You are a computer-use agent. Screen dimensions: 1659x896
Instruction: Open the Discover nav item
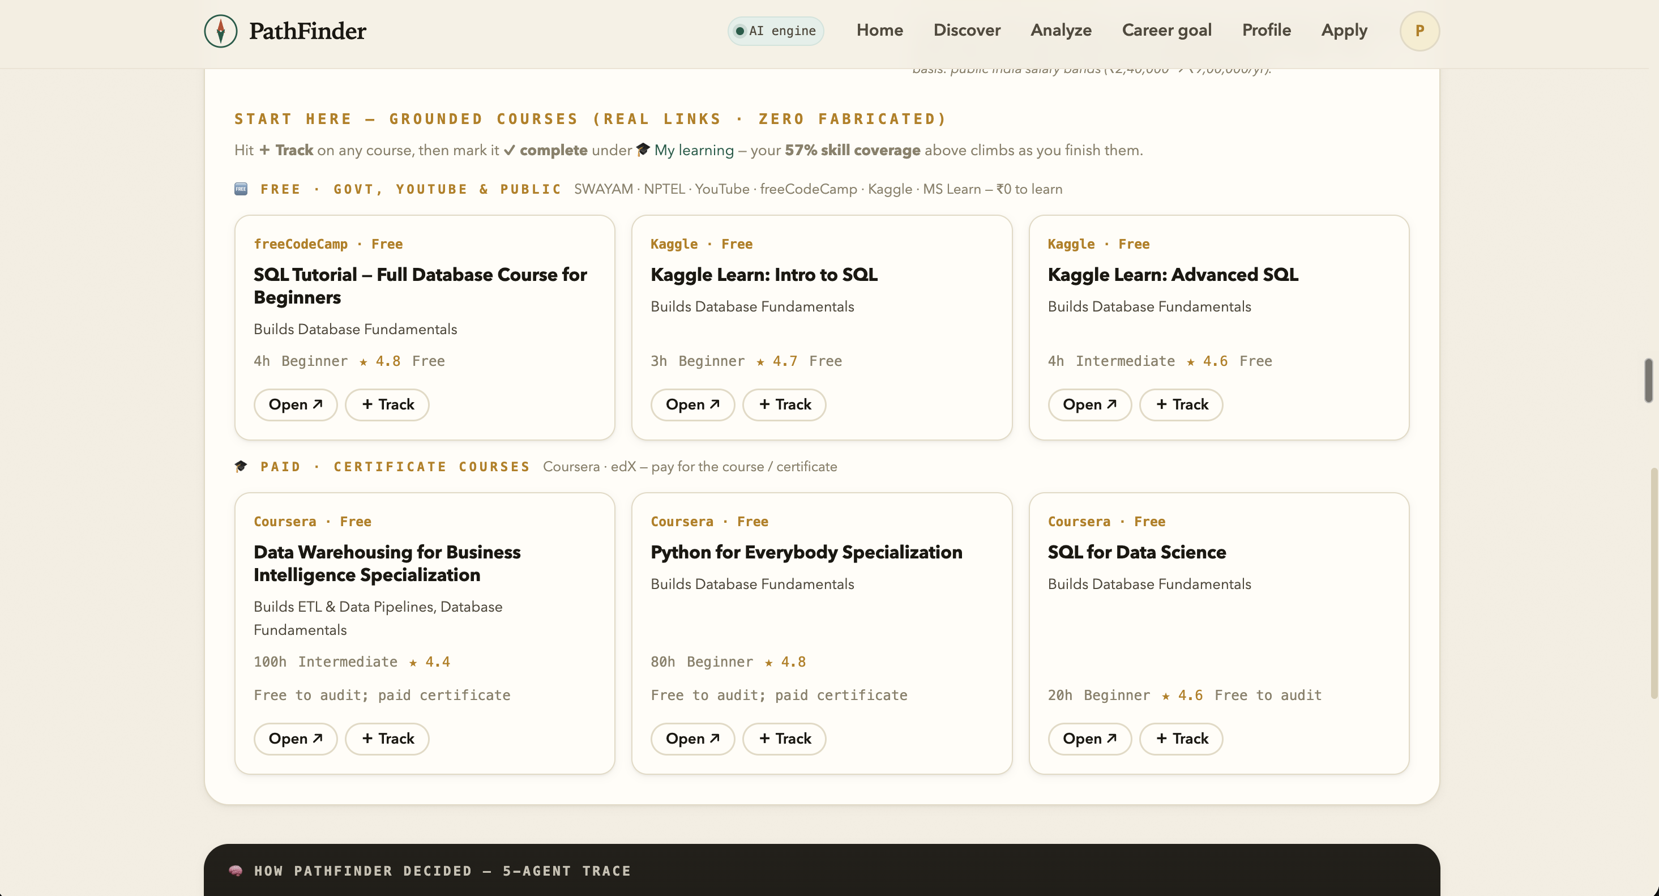[x=967, y=30]
